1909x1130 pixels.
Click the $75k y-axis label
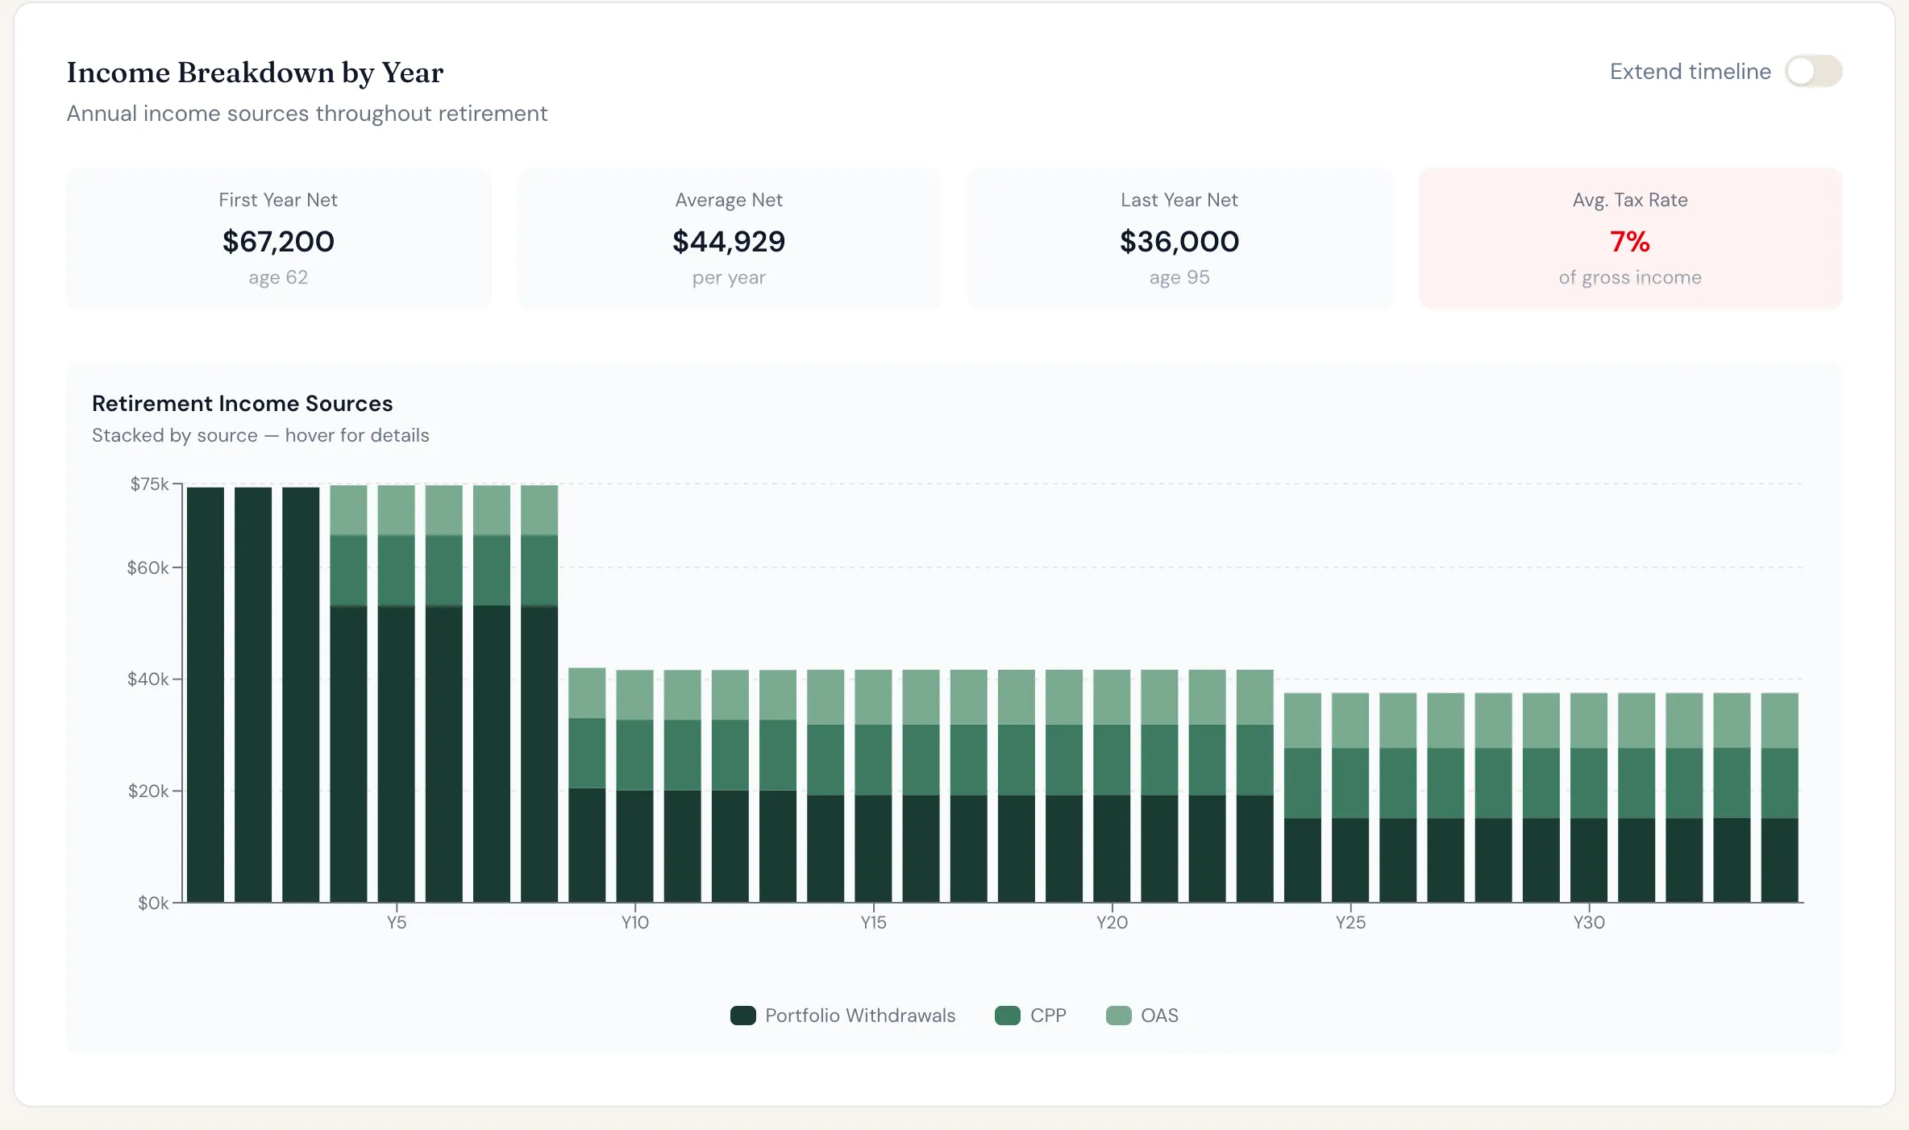(149, 484)
